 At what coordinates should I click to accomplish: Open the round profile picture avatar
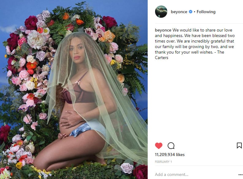[161, 12]
